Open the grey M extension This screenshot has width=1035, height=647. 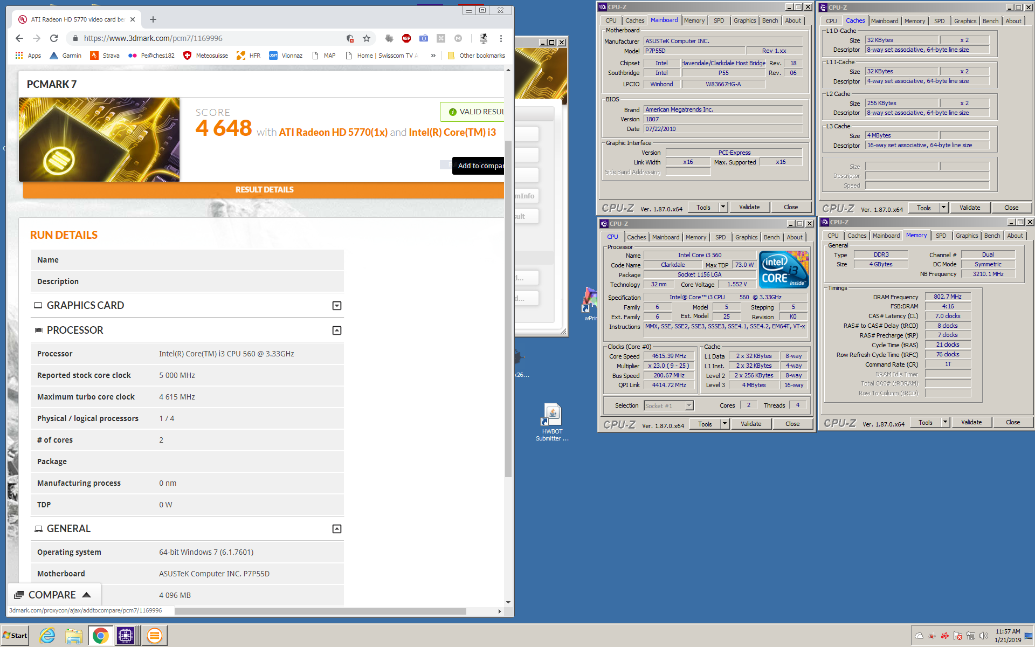tap(458, 38)
